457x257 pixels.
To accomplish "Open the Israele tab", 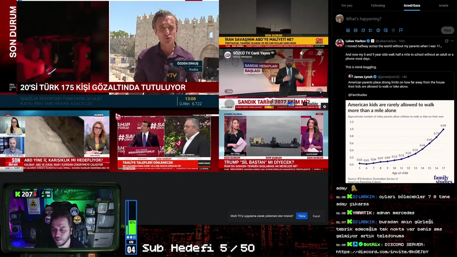I will pos(443,5).
